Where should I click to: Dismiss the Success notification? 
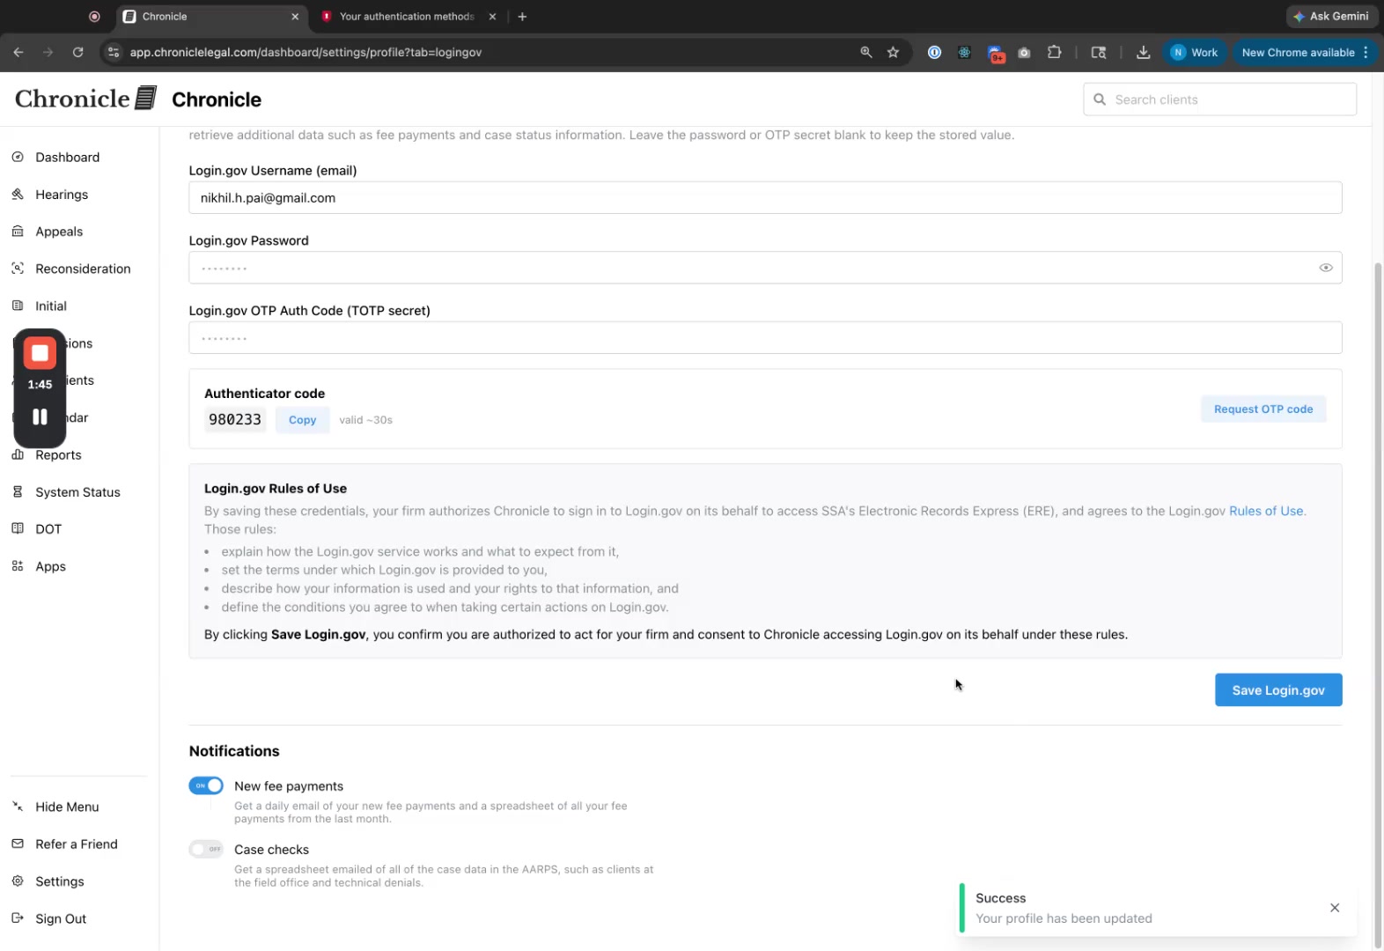pyautogui.click(x=1335, y=908)
